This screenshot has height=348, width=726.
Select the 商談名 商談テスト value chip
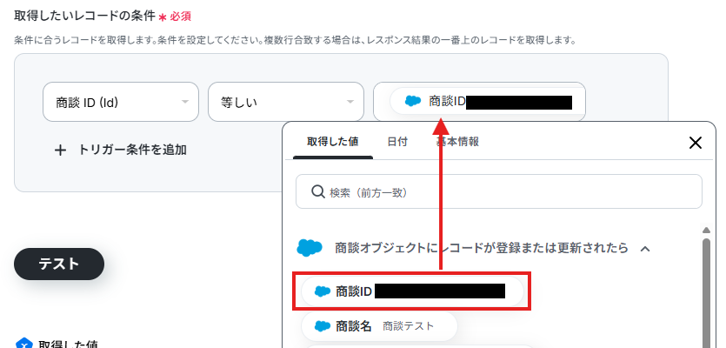click(379, 326)
